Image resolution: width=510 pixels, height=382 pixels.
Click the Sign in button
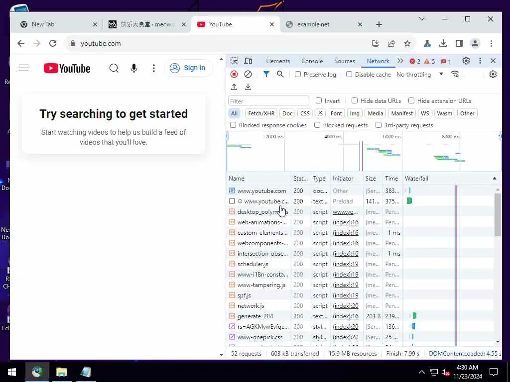(x=188, y=68)
